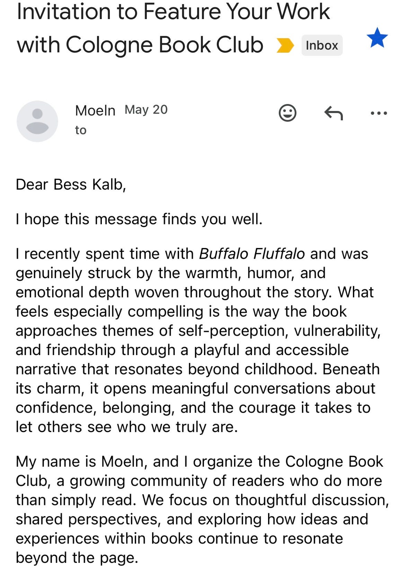Tap "Cologne Book Club" in the subject
The height and width of the screenshot is (576, 400).
(164, 45)
